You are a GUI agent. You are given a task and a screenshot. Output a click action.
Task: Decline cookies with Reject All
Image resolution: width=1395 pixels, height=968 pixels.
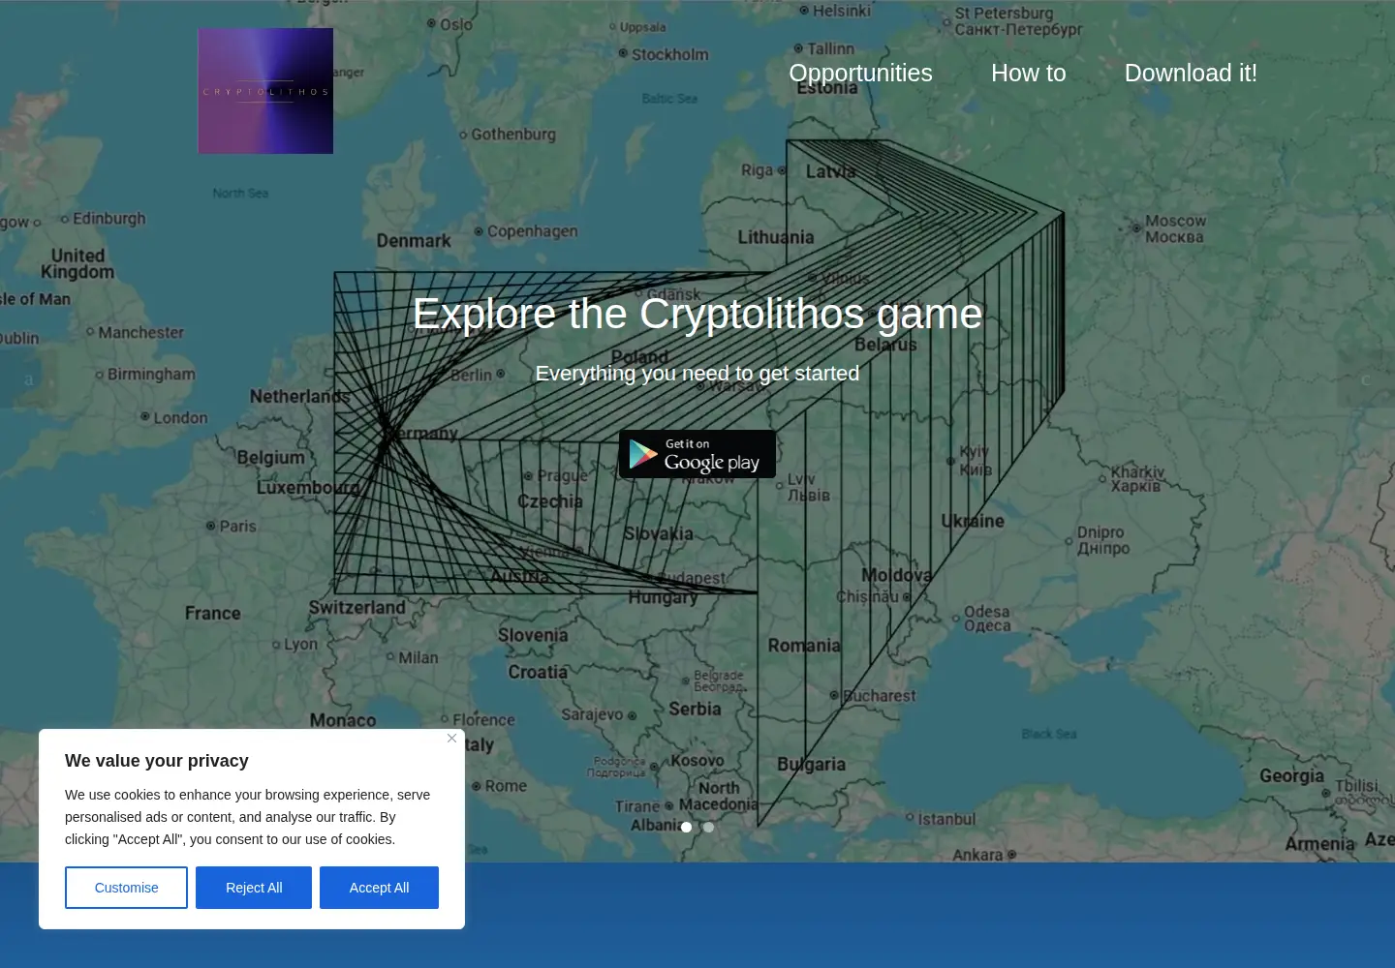coord(254,888)
